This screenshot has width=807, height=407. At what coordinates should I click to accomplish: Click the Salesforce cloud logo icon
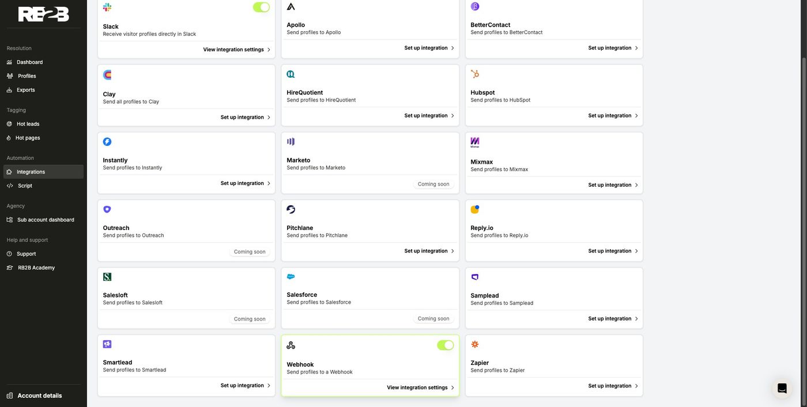pyautogui.click(x=291, y=277)
